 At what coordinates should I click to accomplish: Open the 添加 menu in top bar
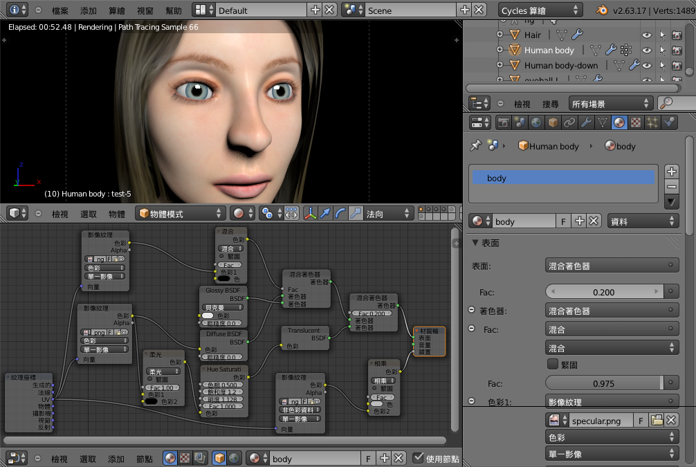(89, 10)
